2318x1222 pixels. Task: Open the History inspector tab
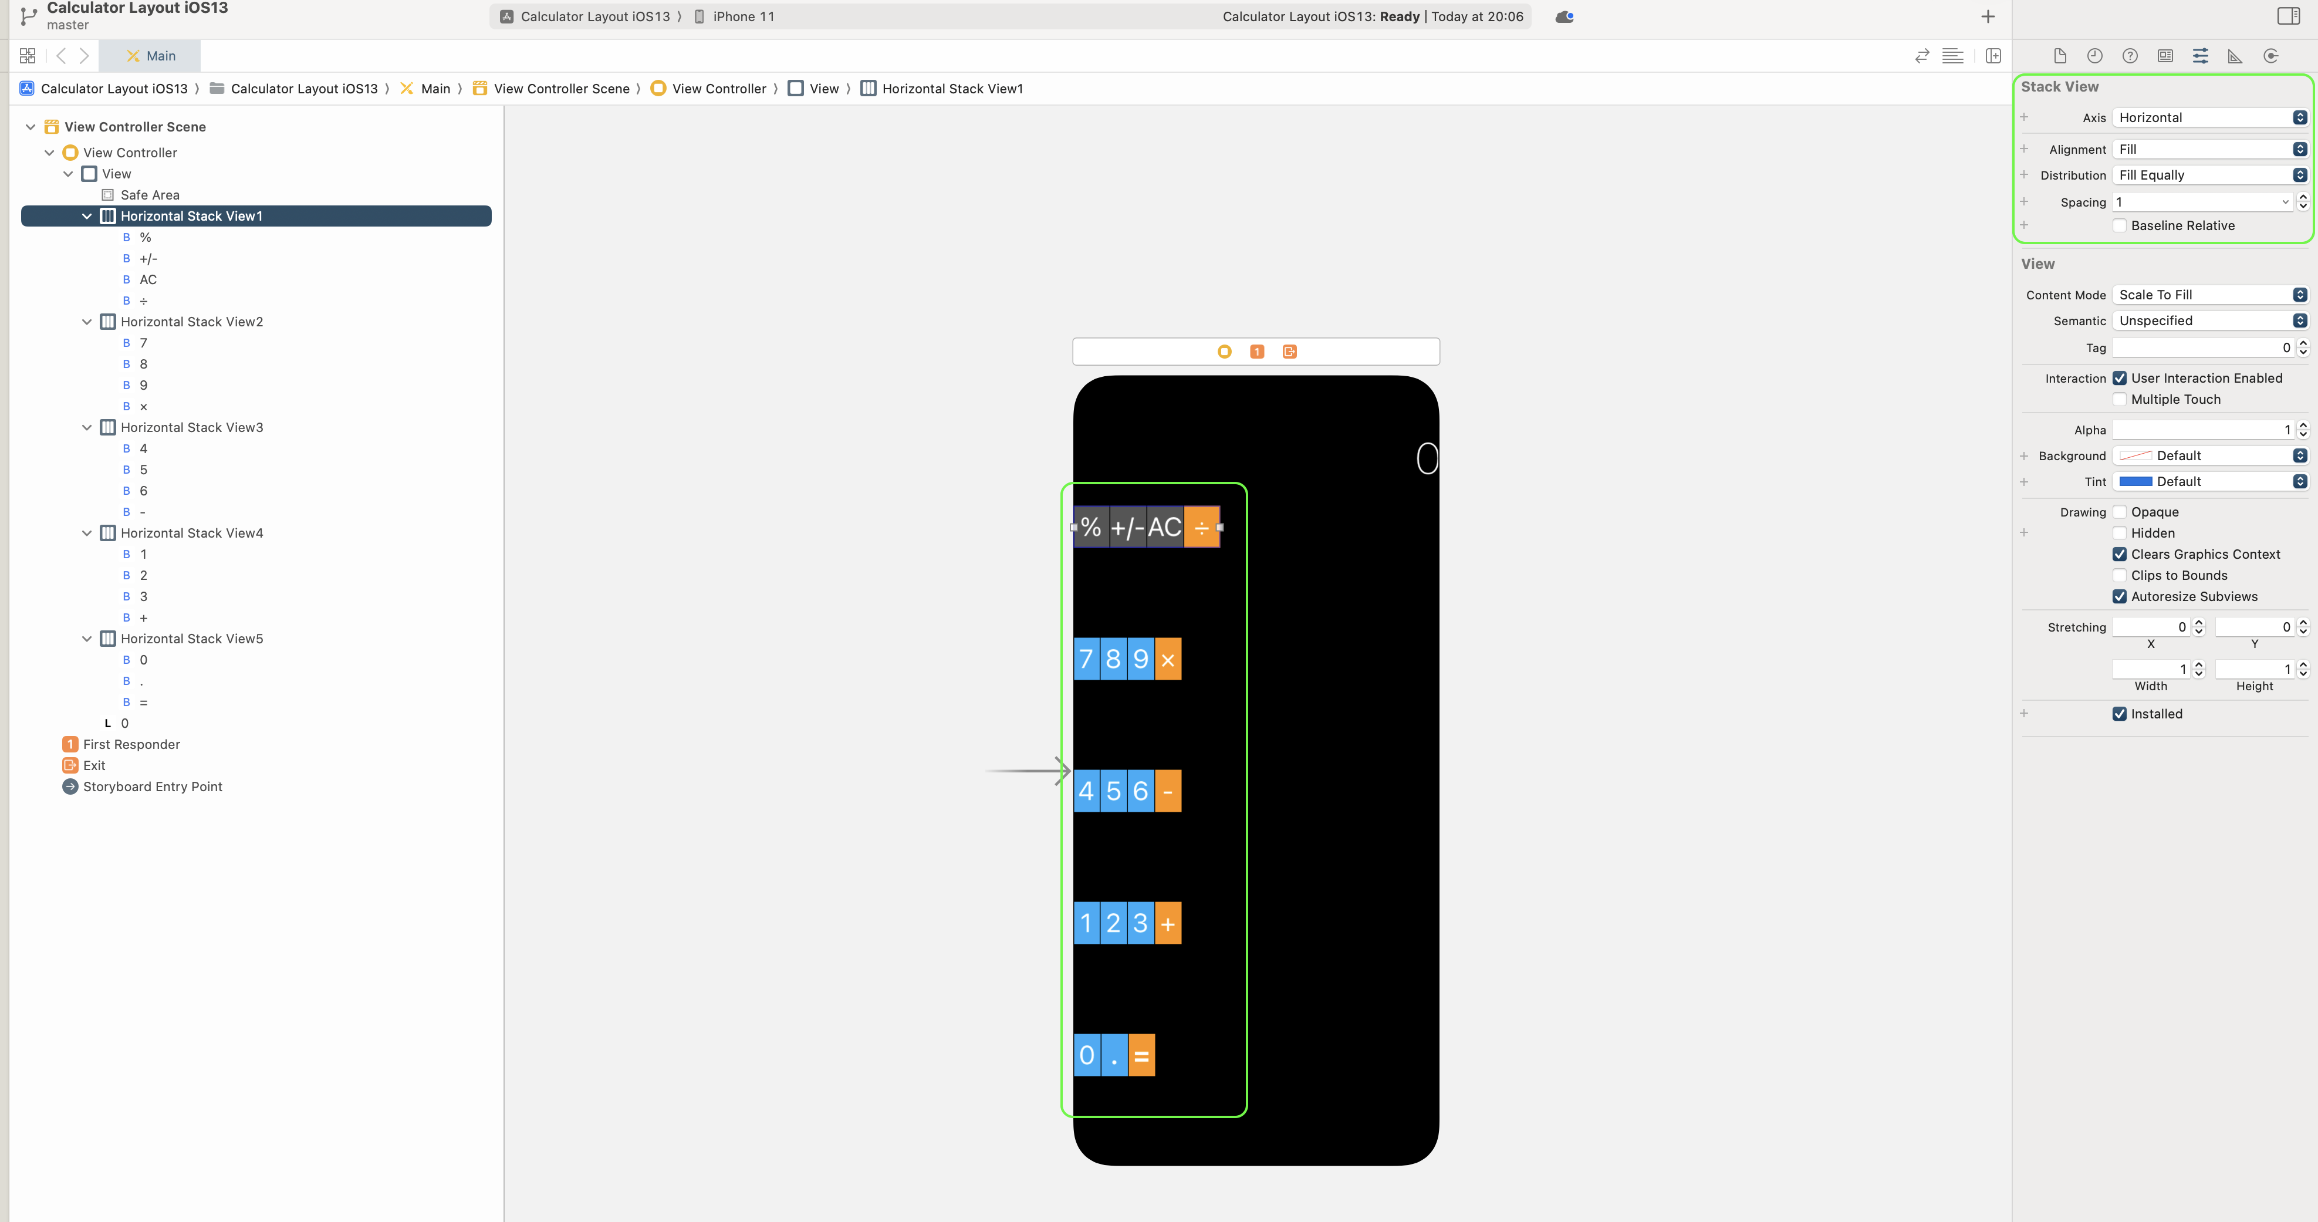coord(2095,56)
